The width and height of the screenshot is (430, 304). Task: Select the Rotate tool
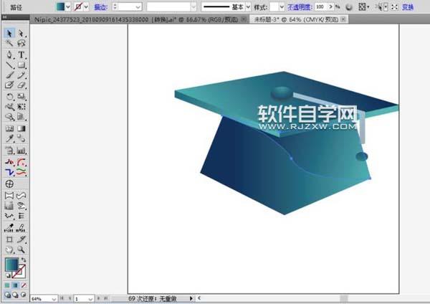[9, 97]
